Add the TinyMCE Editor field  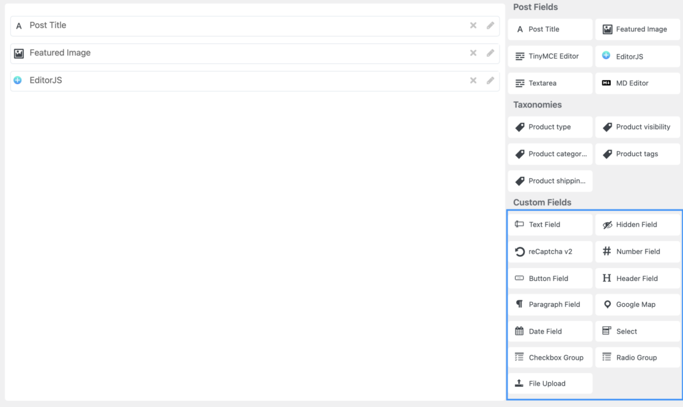coord(550,56)
